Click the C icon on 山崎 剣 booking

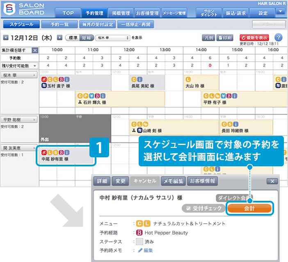(134, 124)
